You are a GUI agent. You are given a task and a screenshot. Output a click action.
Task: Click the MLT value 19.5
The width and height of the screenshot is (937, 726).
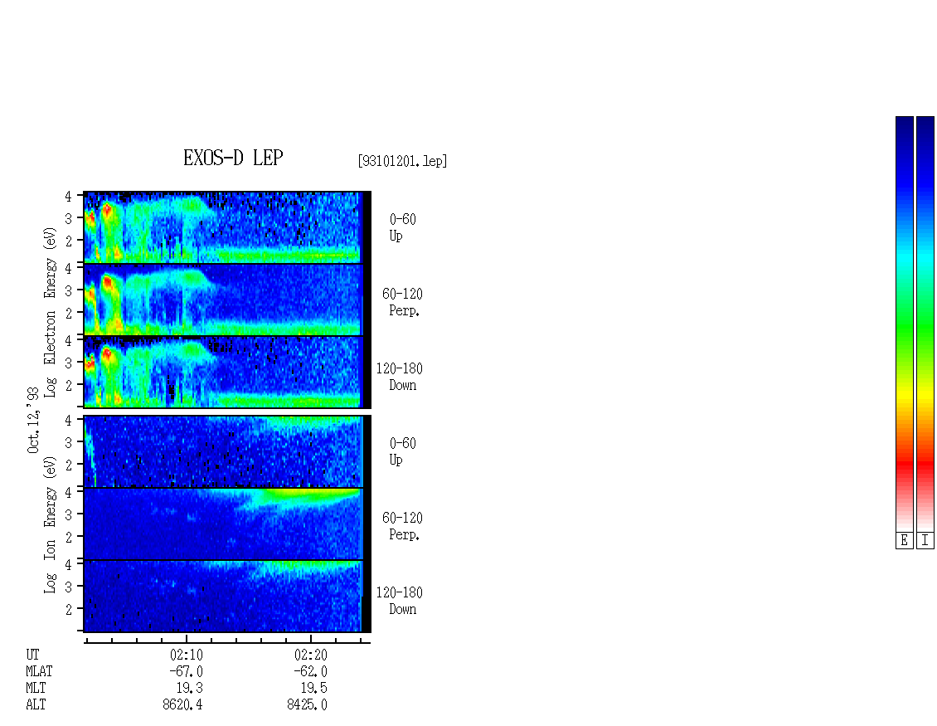[x=313, y=688]
